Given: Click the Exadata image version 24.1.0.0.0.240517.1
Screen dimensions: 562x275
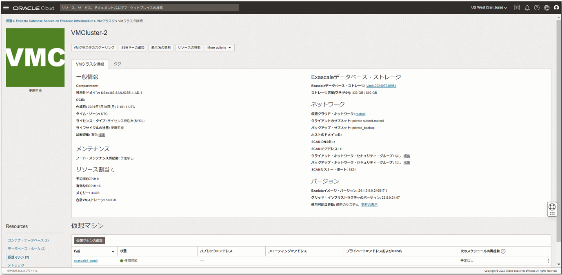Looking at the screenshot, I should [373, 191].
